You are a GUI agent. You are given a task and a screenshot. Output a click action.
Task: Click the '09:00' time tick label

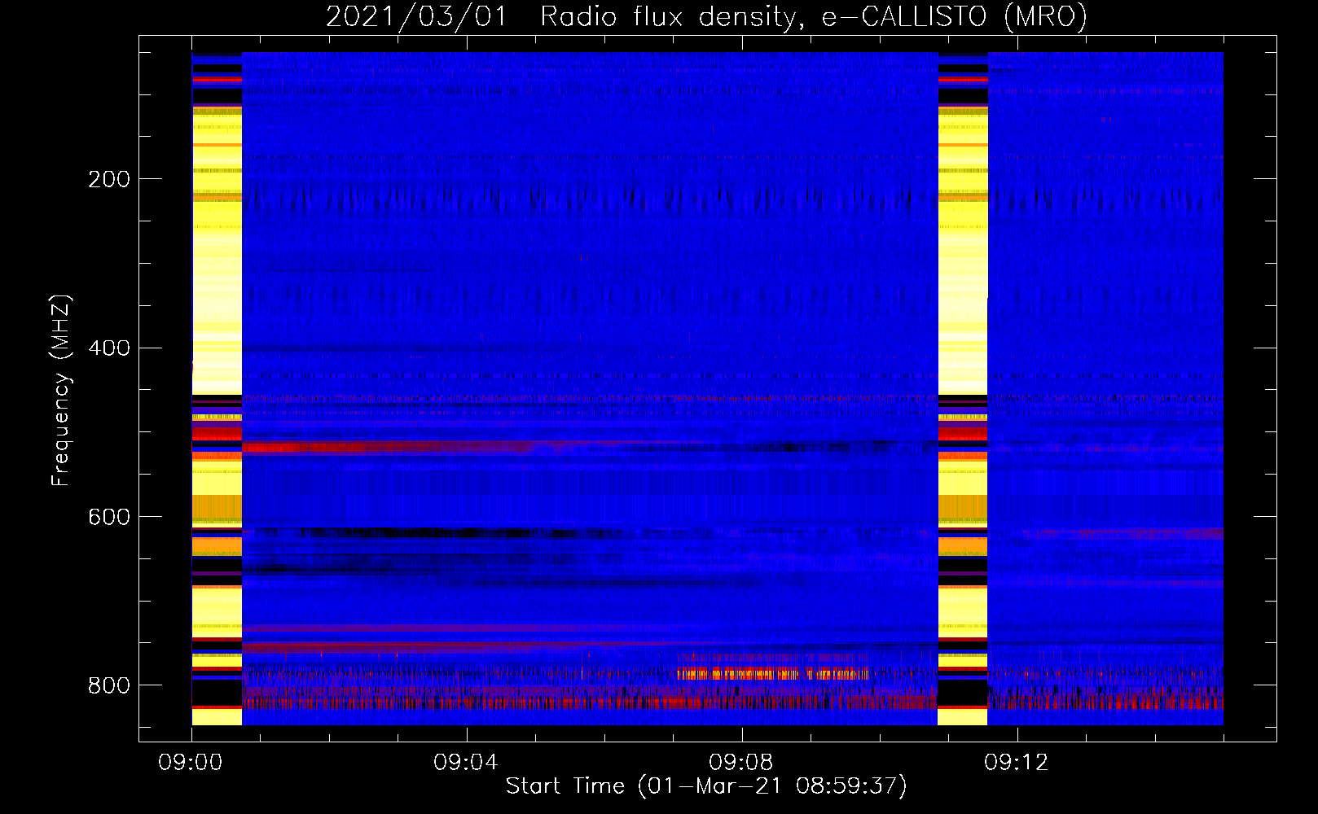(191, 763)
